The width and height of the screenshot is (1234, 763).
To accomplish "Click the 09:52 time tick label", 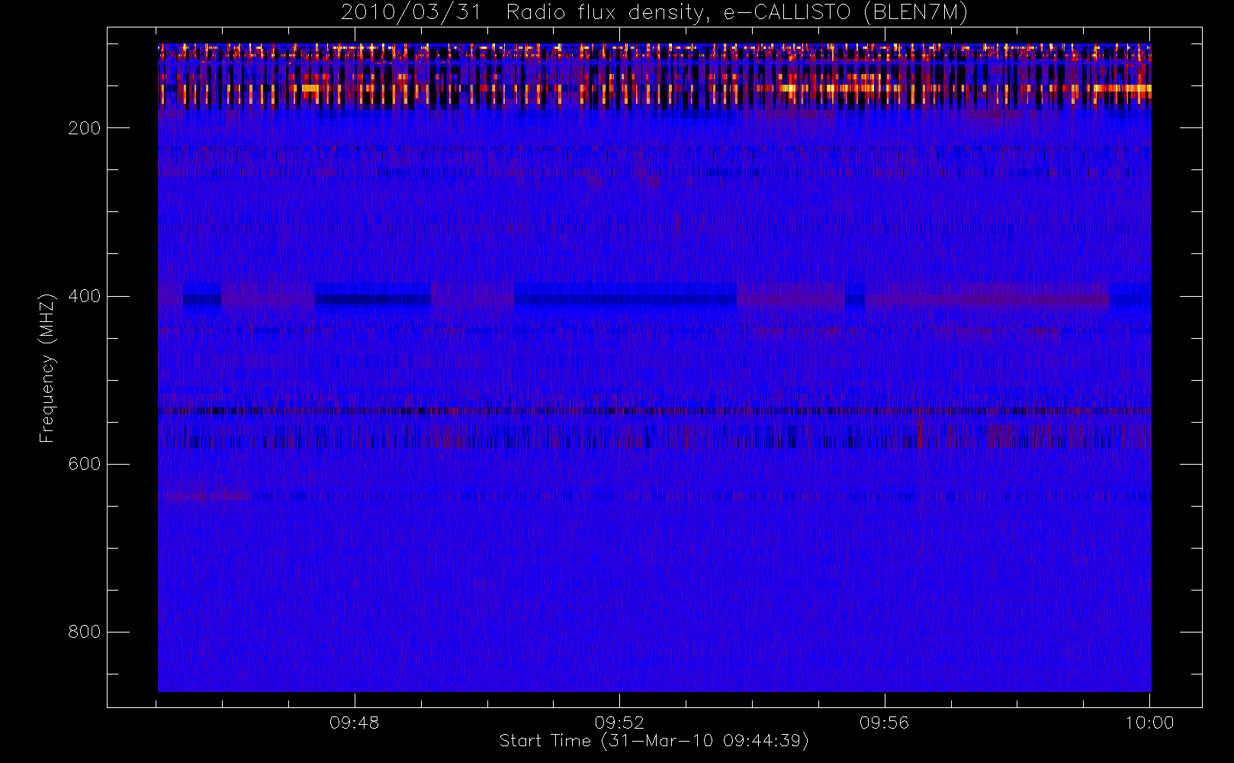I will [619, 723].
